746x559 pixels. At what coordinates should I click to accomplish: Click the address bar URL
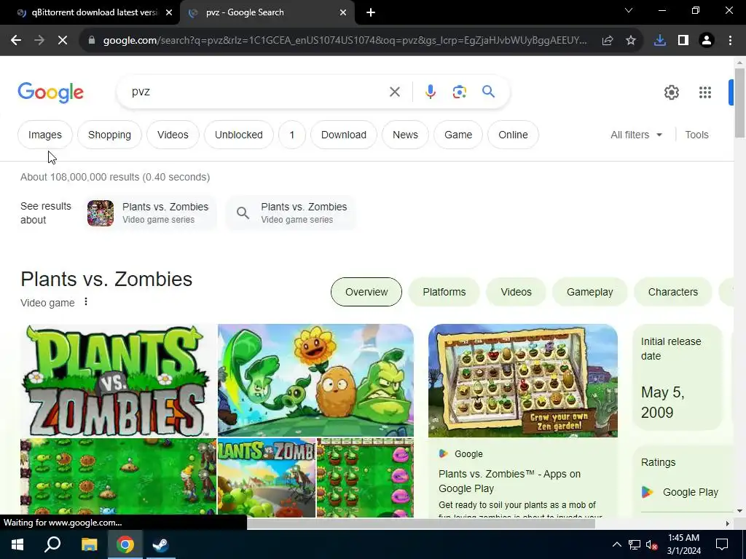point(345,41)
